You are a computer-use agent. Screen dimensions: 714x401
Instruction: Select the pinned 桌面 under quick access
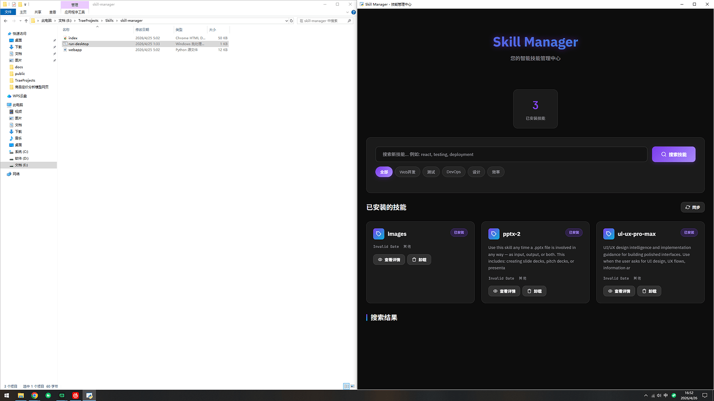pyautogui.click(x=18, y=40)
